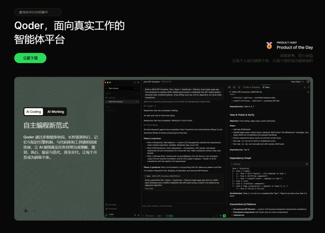Click the New Quest button
Image resolution: width=325 pixels, height=233 pixels.
pyautogui.click(x=122, y=88)
